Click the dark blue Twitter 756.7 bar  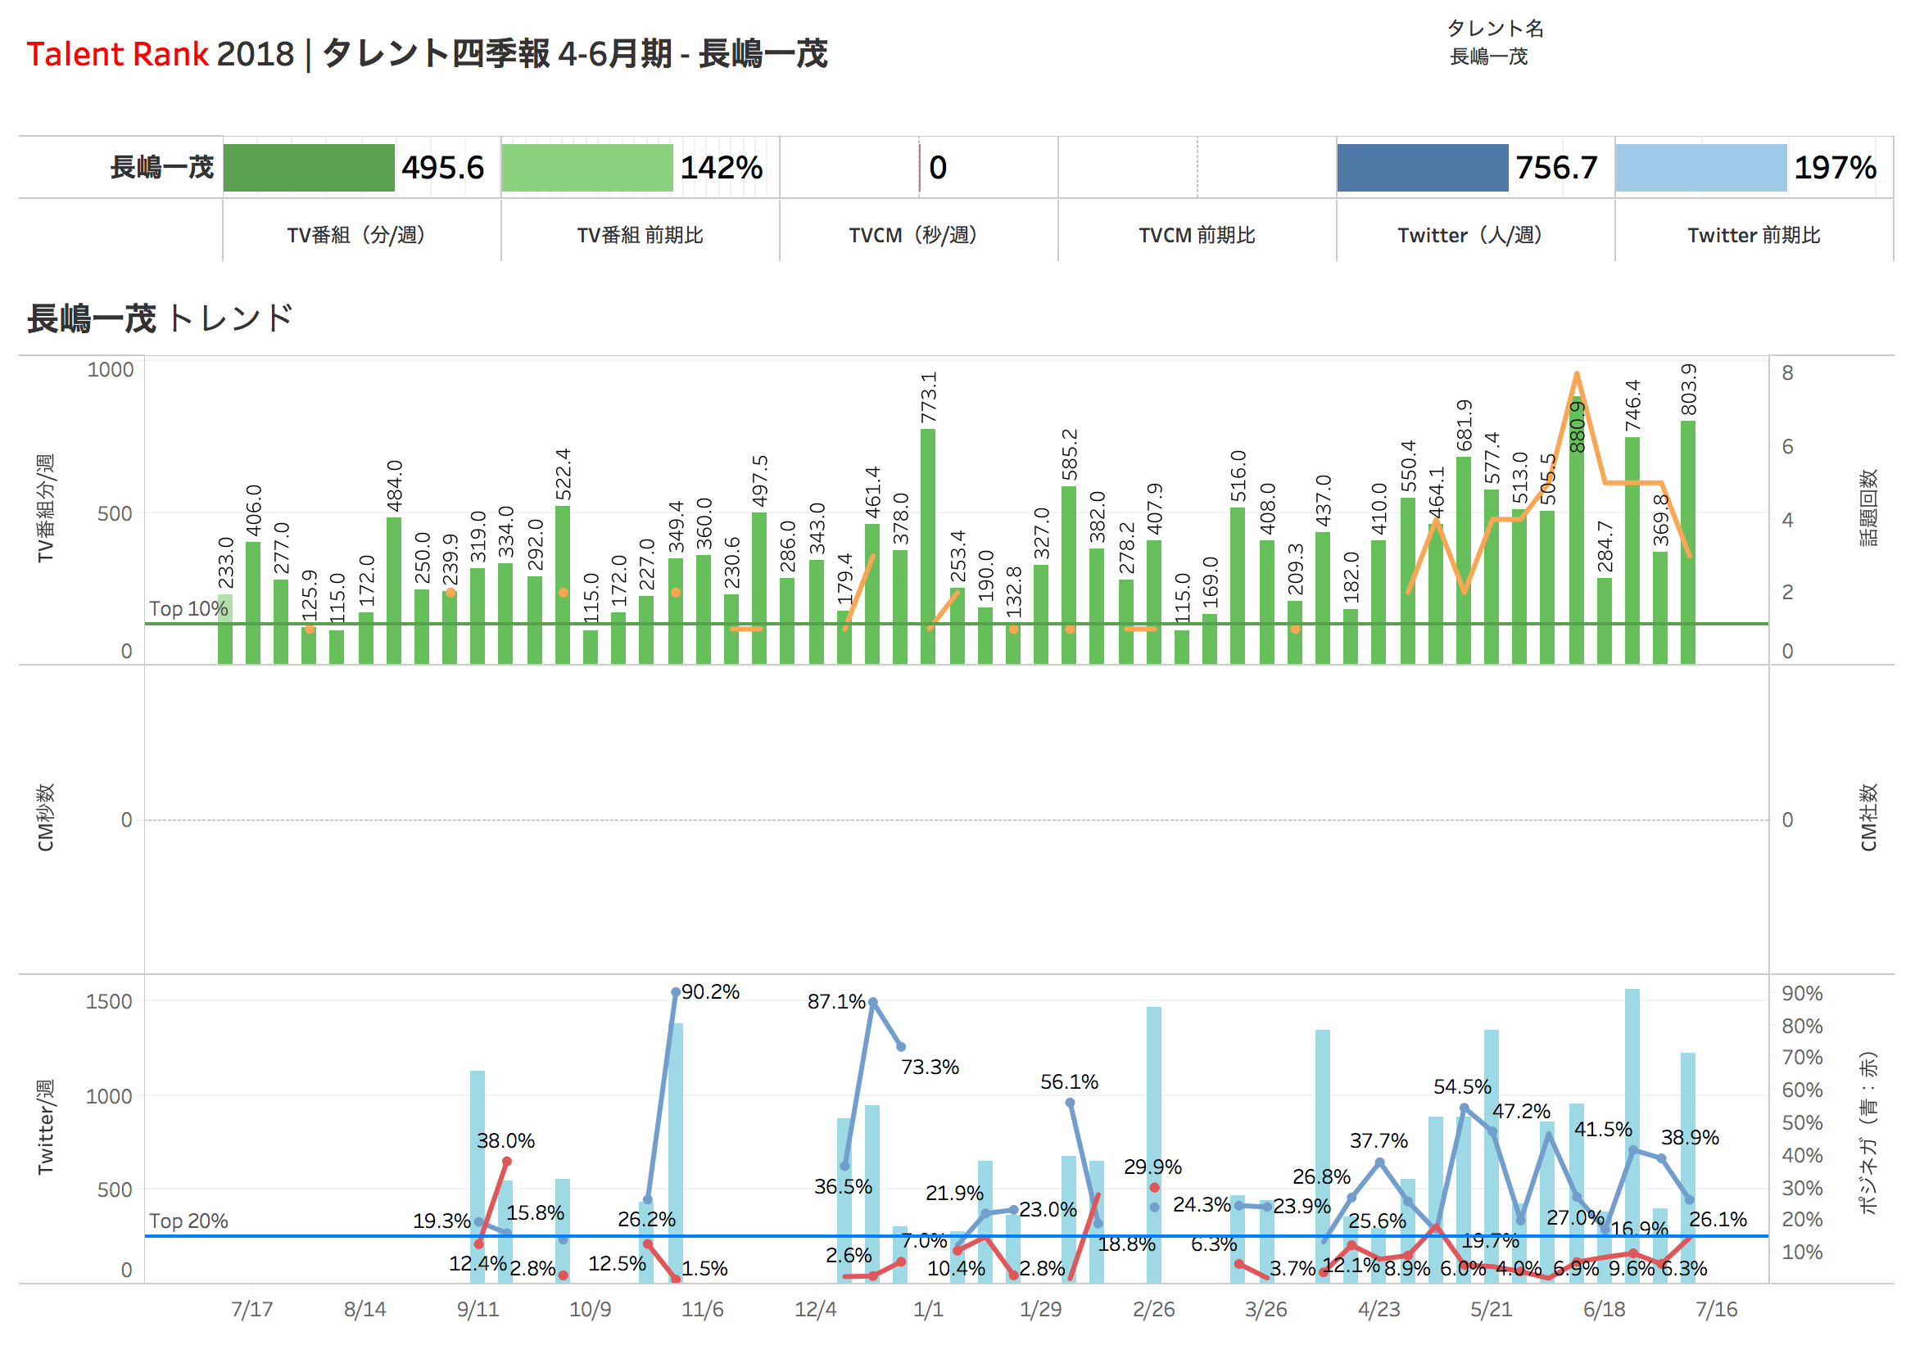(1421, 168)
